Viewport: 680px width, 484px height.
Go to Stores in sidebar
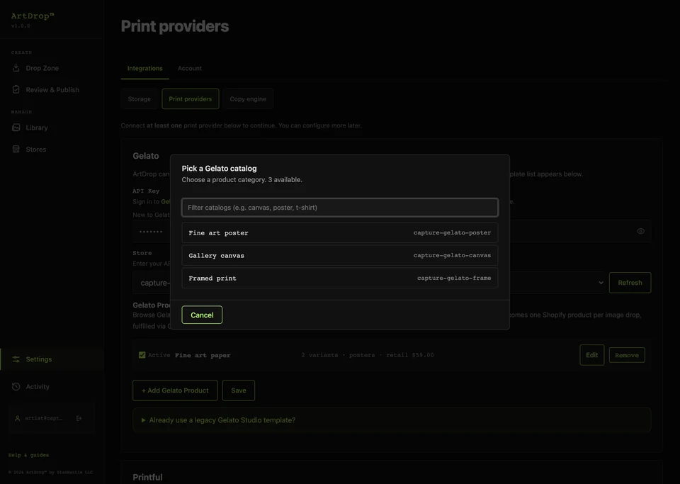pyautogui.click(x=35, y=150)
